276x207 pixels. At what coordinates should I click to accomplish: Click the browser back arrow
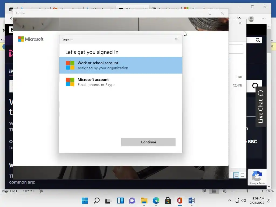coord(11,19)
